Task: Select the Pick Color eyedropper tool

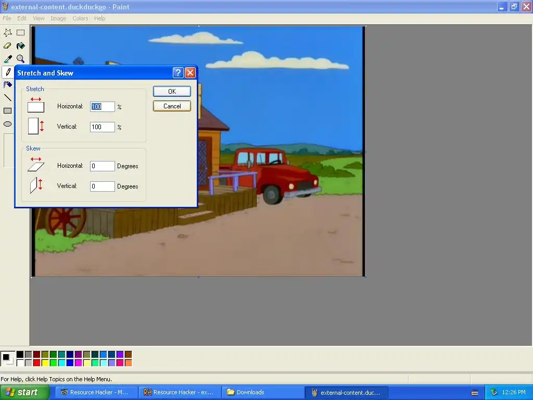Action: click(x=7, y=59)
